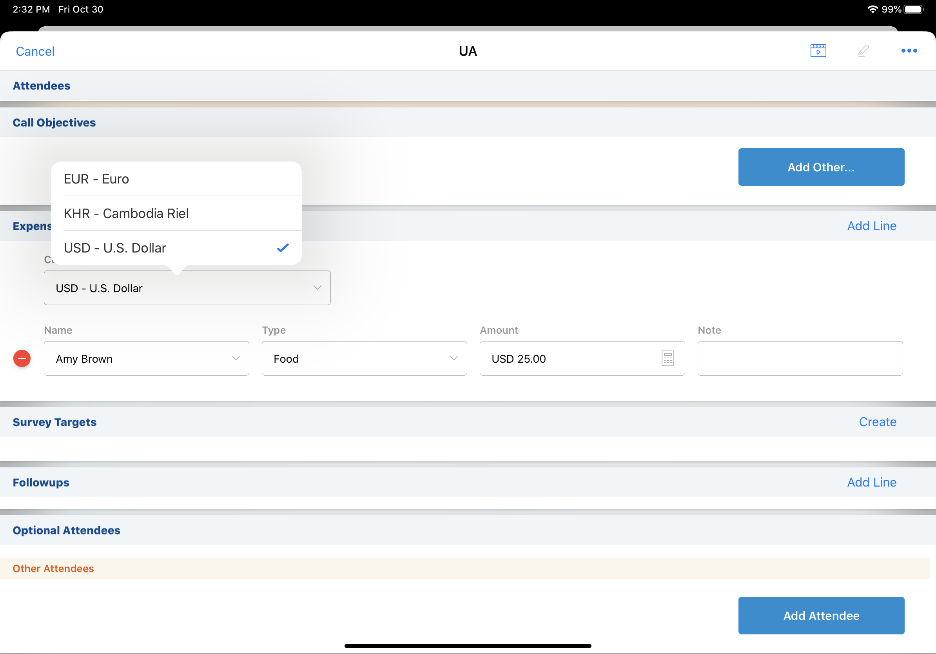Choose EUR - Euro currency option
This screenshot has height=654, width=936.
pyautogui.click(x=176, y=179)
